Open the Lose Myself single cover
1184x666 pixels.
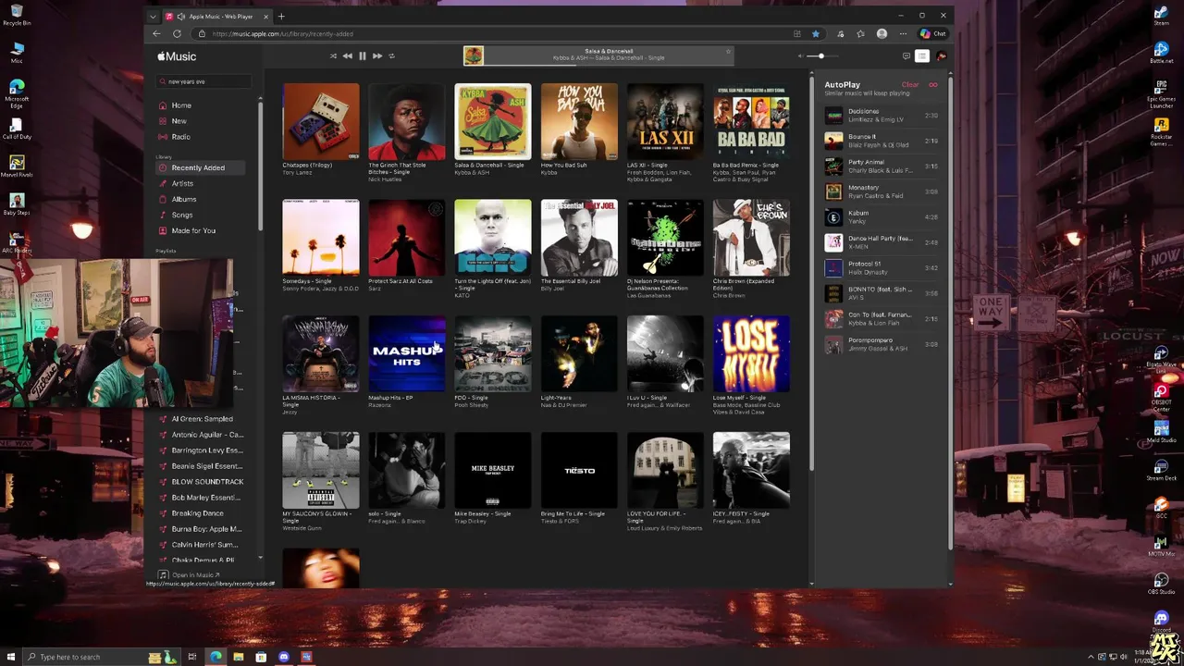(x=751, y=354)
